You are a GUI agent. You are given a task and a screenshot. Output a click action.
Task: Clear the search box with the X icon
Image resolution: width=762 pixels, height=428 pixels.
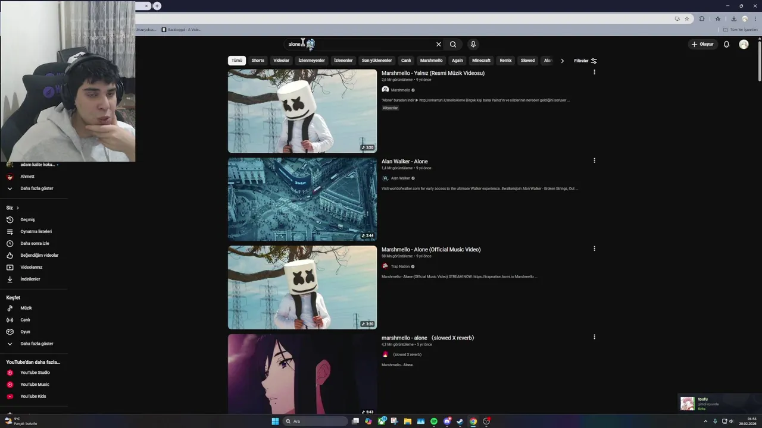(439, 44)
